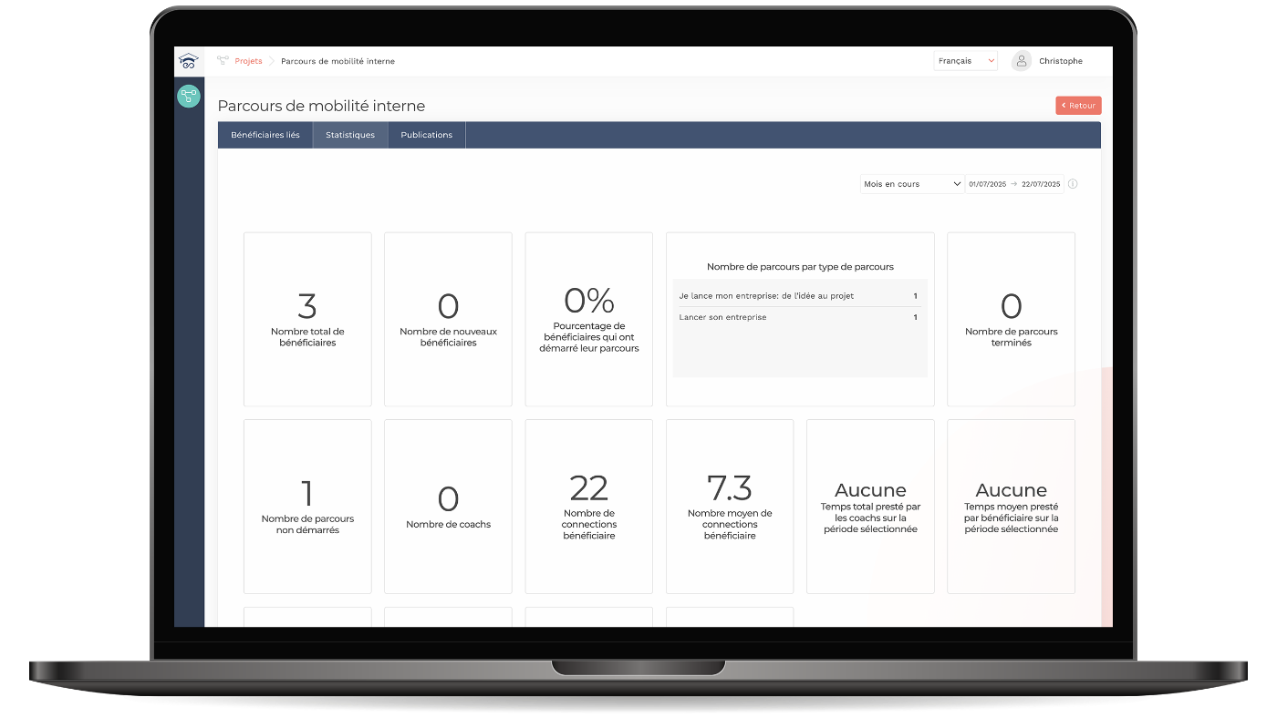Open the Publications tab
This screenshot has width=1277, height=718.
(427, 135)
